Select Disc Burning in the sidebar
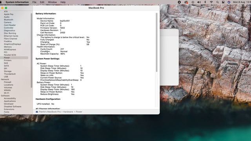Image resolution: width=251 pixels, height=141 pixels. (x=10, y=33)
